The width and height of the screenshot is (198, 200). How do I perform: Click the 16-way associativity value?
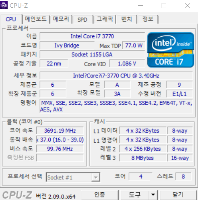pyautogui.click(x=180, y=158)
